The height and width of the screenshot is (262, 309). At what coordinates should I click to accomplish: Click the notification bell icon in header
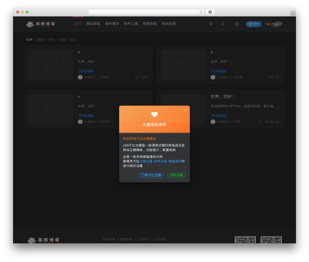pos(237,24)
